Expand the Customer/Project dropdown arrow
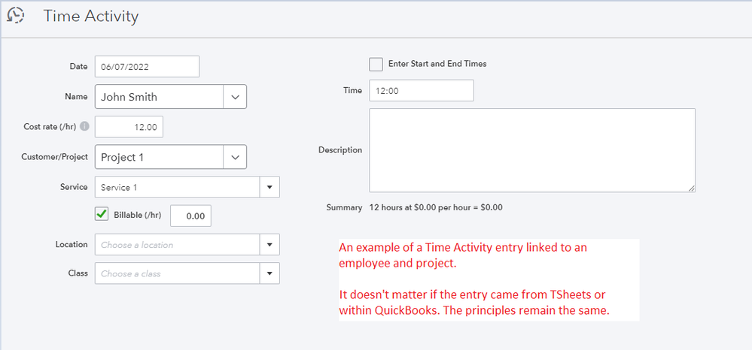This screenshot has width=752, height=350. coord(235,157)
